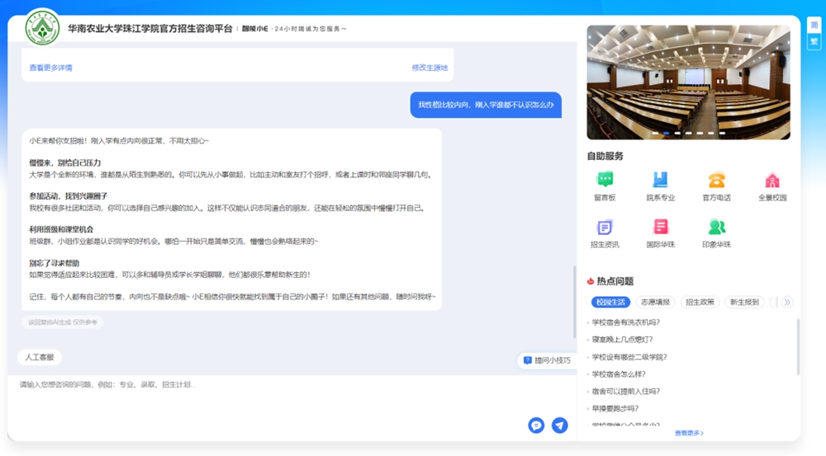Switch to Simplified Chinese with 简 toggle

(x=814, y=25)
